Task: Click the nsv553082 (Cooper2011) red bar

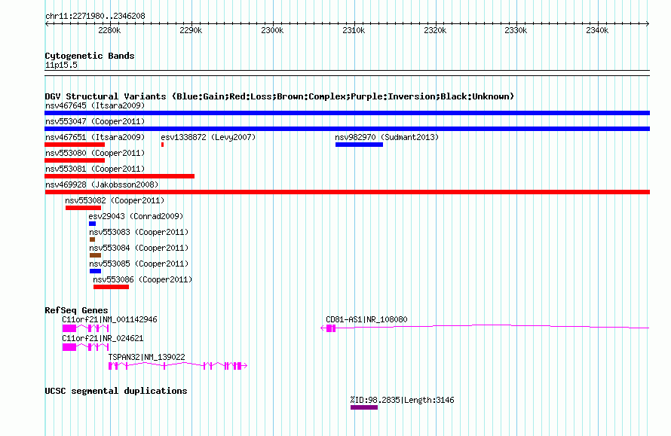Action: [83, 208]
